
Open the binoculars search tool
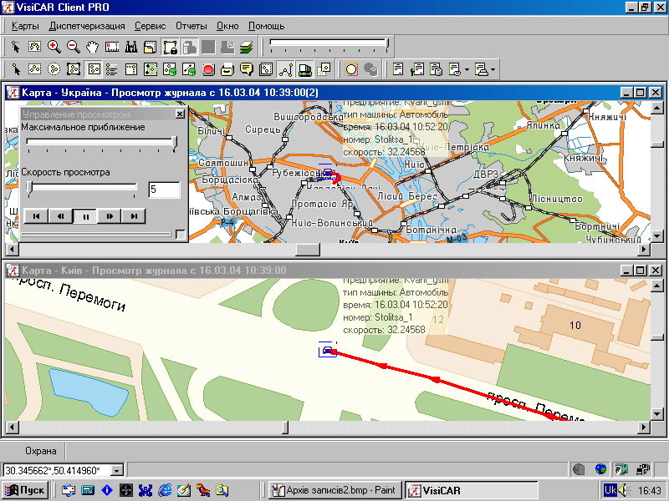tap(131, 47)
